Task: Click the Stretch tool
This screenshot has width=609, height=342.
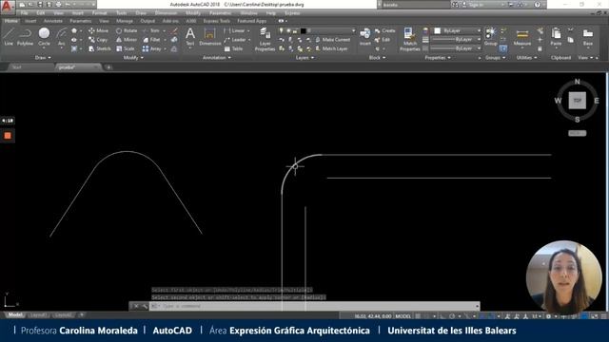Action: pyautogui.click(x=99, y=48)
